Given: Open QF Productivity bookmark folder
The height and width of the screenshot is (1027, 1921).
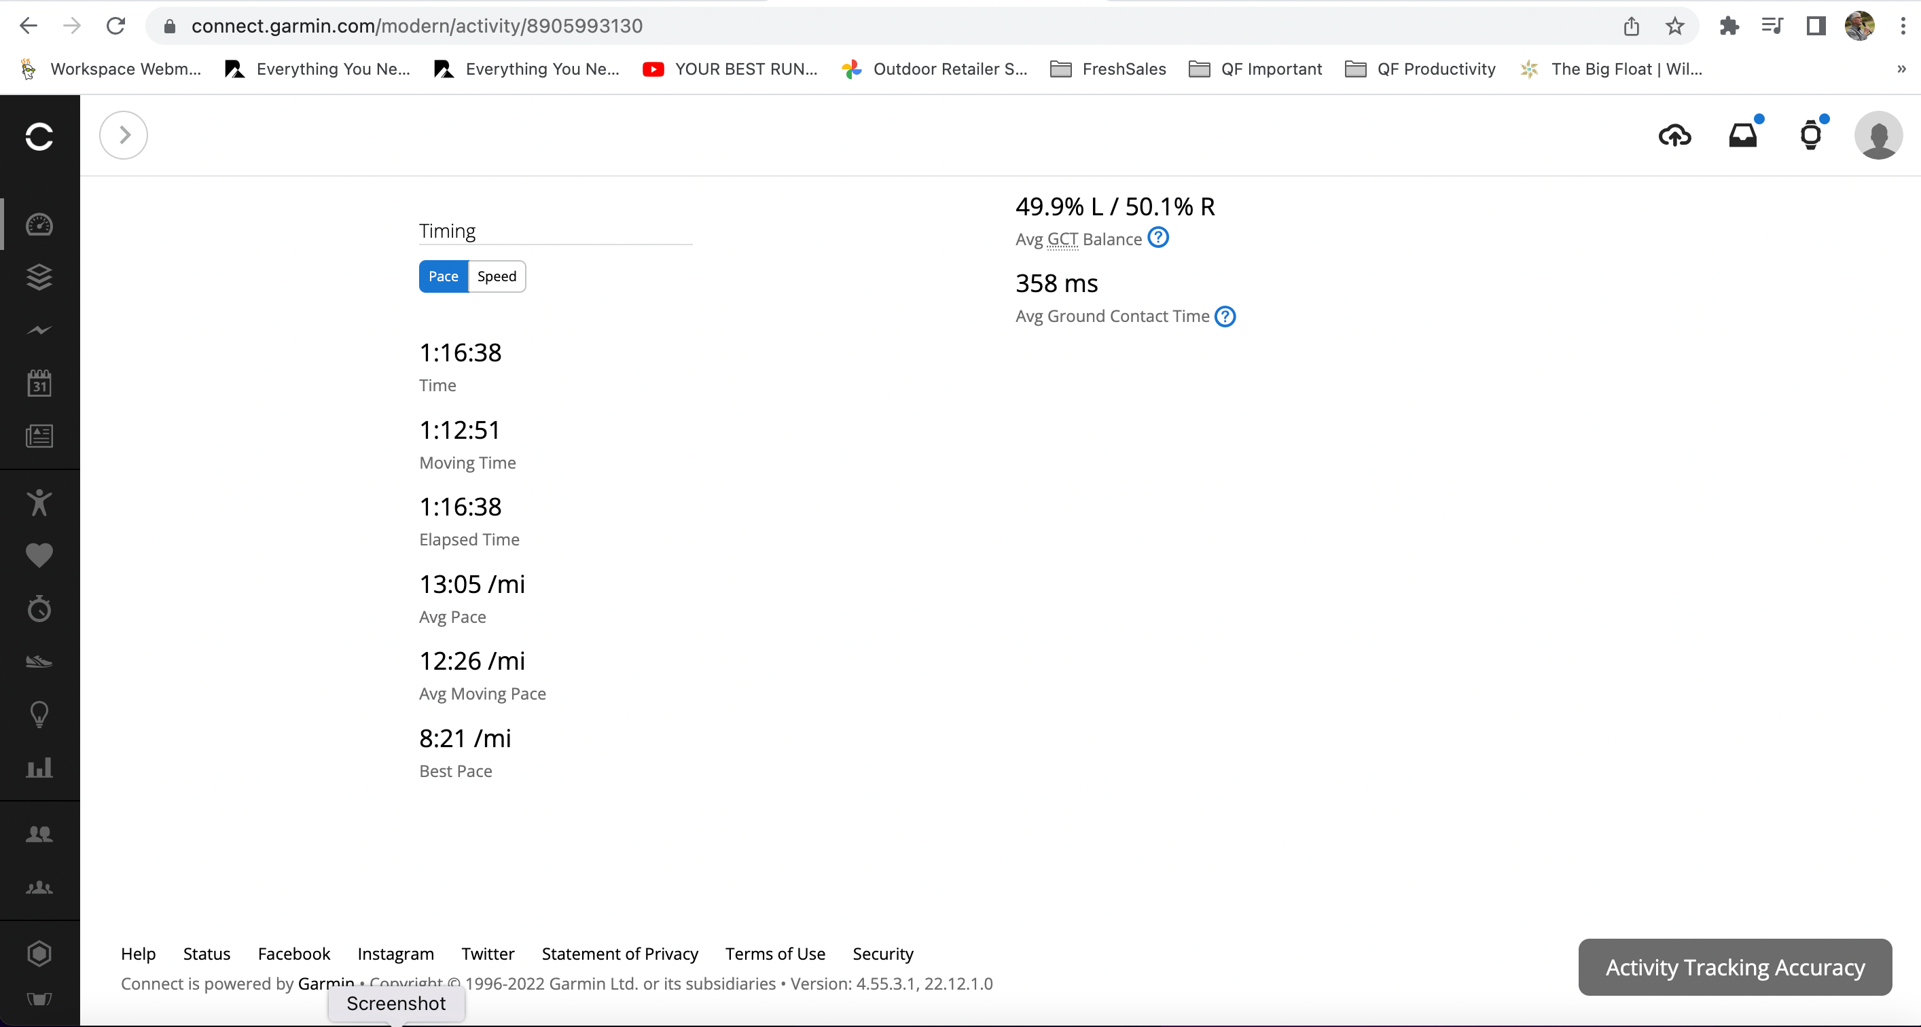Looking at the screenshot, I should 1420,69.
